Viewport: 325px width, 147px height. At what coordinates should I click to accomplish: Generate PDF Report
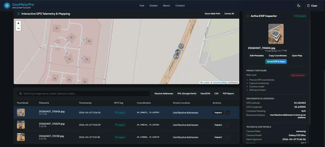228,93
